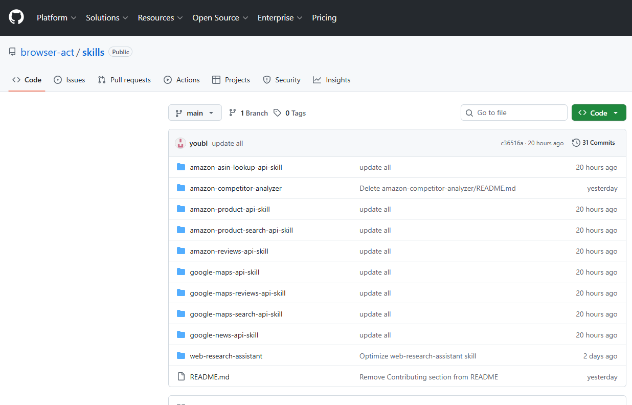Follow the browser-act owner link
Viewport: 632px width, 405px height.
pos(48,52)
